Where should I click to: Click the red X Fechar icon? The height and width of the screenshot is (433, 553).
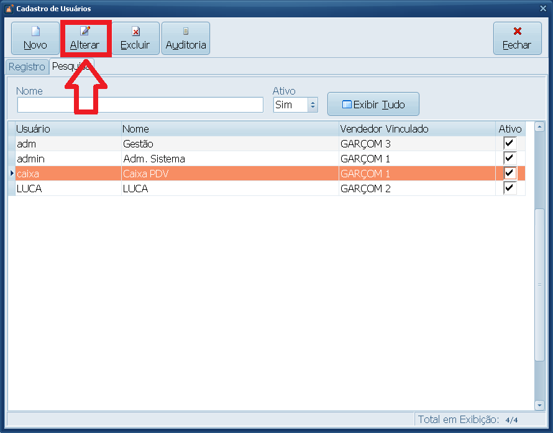[518, 31]
